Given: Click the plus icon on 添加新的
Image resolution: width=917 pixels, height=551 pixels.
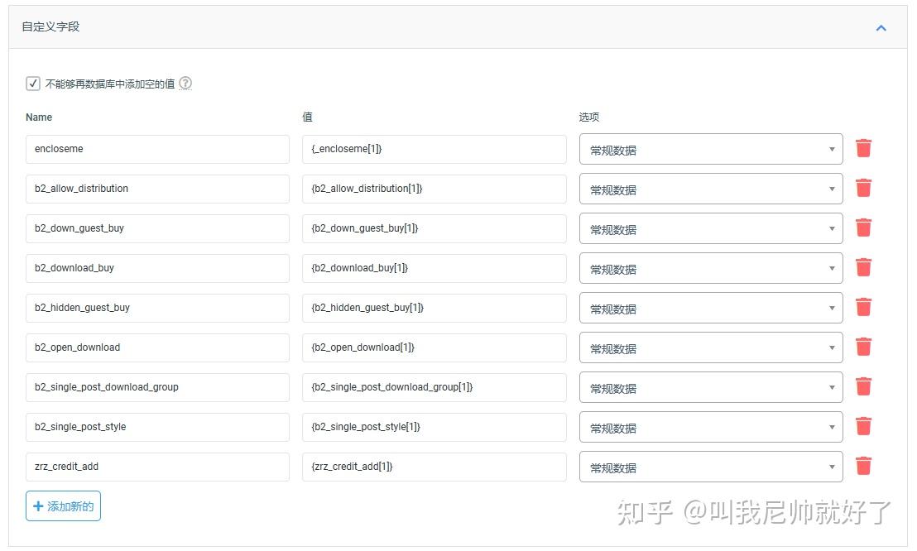Looking at the screenshot, I should (x=40, y=505).
